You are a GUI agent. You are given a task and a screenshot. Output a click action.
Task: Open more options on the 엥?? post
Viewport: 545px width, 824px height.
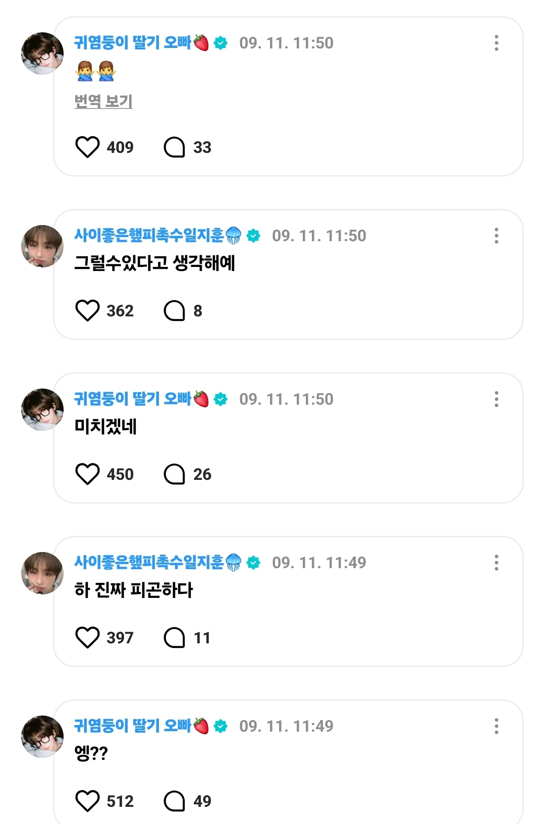pyautogui.click(x=497, y=727)
